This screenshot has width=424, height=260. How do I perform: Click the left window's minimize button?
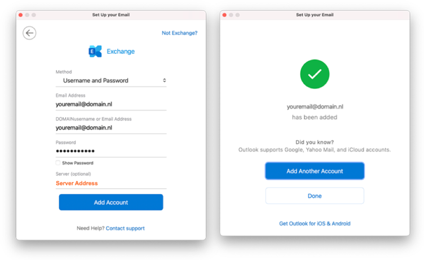pyautogui.click(x=28, y=15)
